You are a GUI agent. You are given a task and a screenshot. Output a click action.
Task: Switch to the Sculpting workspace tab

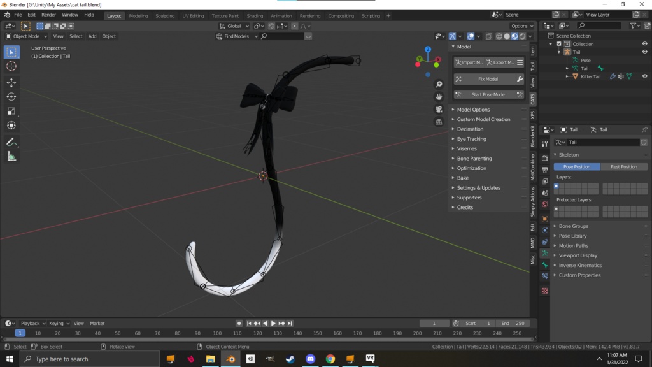coord(165,16)
